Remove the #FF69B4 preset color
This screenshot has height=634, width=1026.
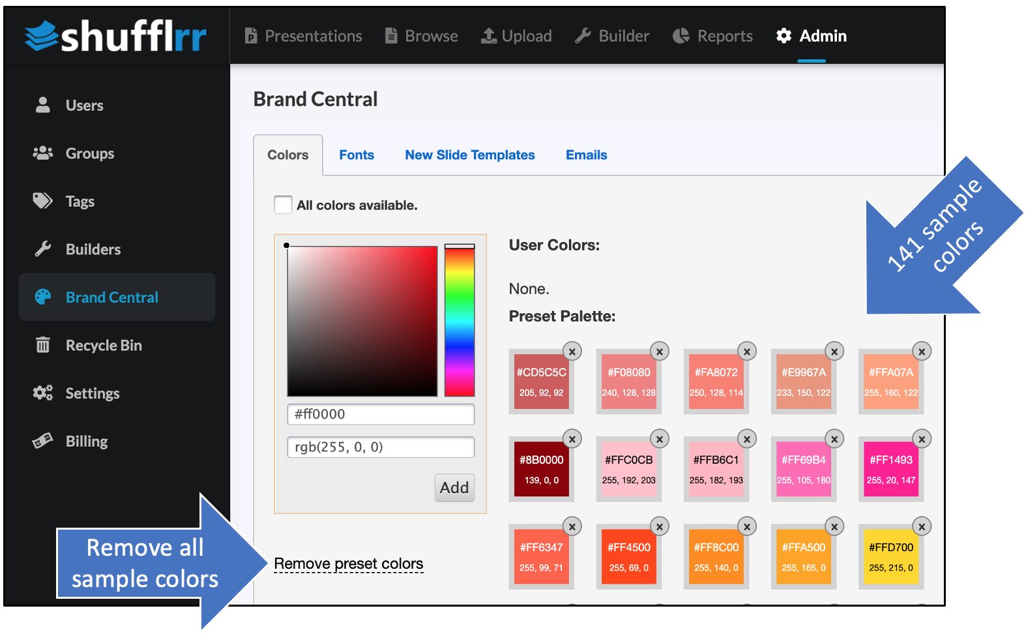(834, 439)
